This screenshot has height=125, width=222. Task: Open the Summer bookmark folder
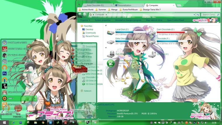pos(100,10)
